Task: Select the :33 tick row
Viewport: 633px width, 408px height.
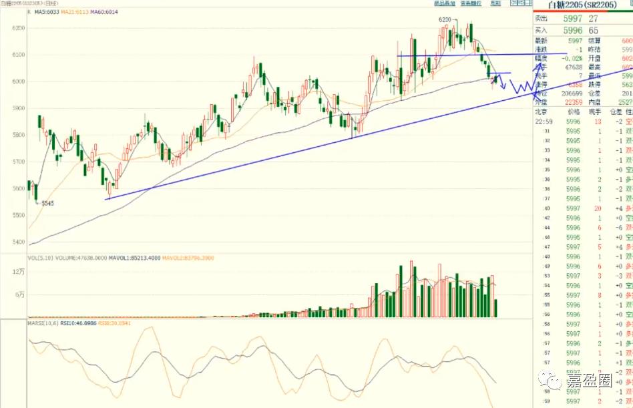Action: 584,150
